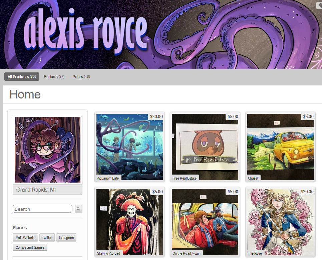Screen dimensions: 322x260
Task: Click the $5.00 price on Chase!
Action: click(308, 117)
